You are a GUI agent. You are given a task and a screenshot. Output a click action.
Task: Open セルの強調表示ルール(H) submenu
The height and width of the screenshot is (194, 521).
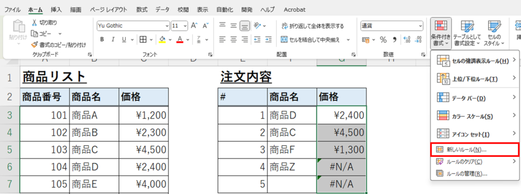[474, 60]
